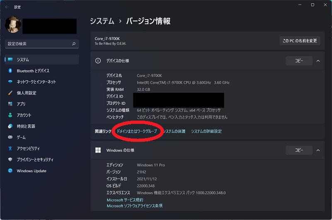This screenshot has height=220, width=332.
Task: Select ゲーム in the sidebar
Action: 42,137
